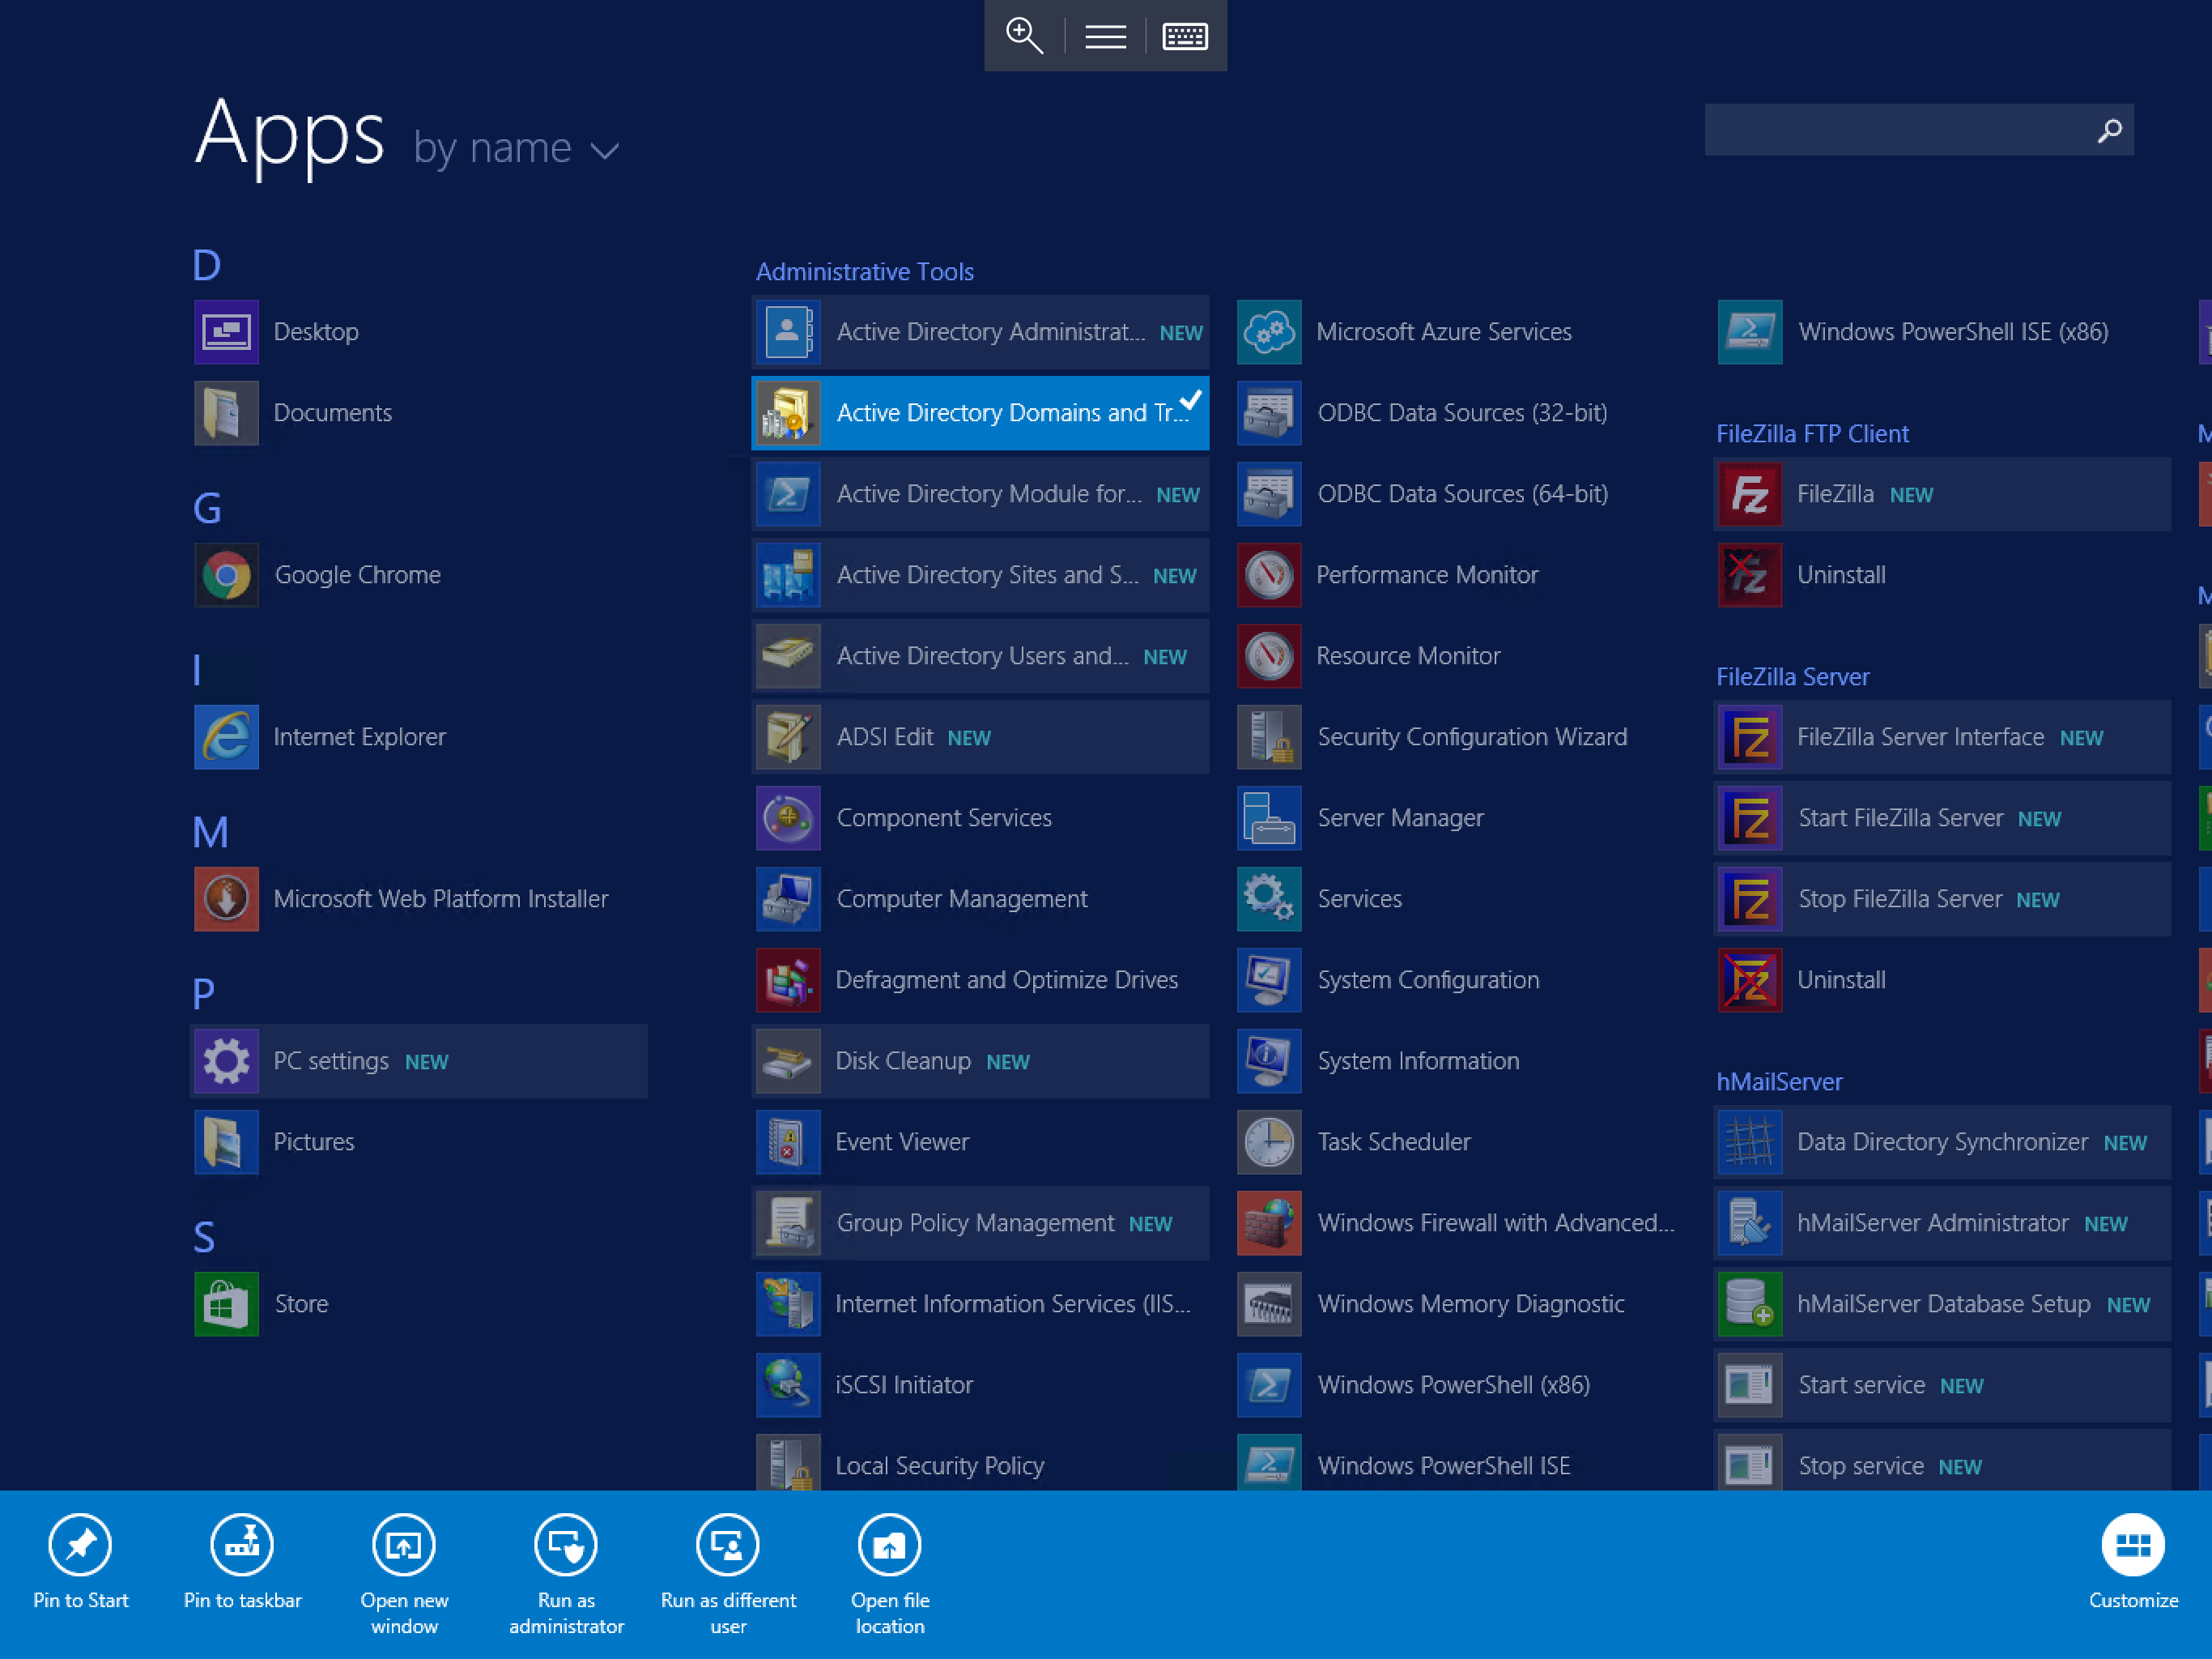The image size is (2212, 1659).
Task: Open Documents folder entry
Action: [419, 413]
